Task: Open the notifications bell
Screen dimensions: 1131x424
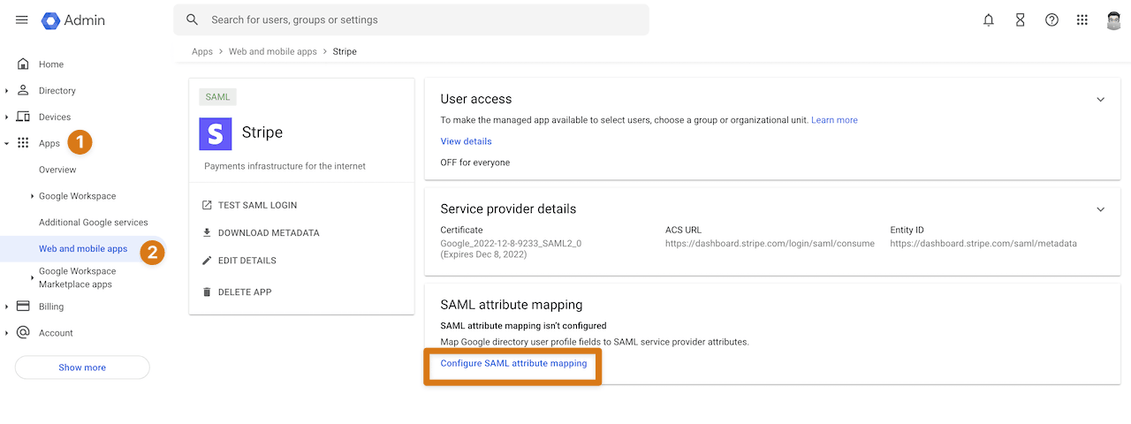Action: coord(989,19)
